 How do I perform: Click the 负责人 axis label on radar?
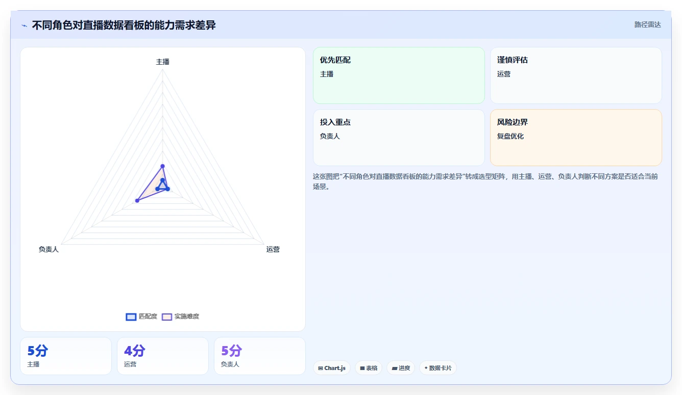(x=48, y=249)
